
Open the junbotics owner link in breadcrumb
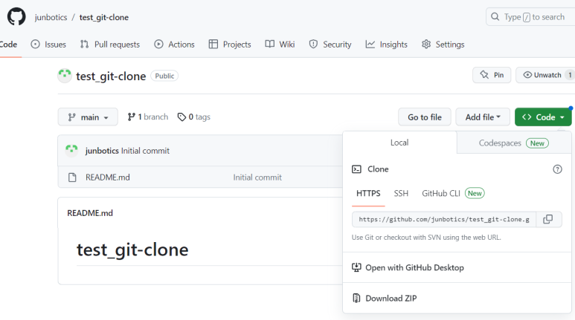pyautogui.click(x=51, y=17)
